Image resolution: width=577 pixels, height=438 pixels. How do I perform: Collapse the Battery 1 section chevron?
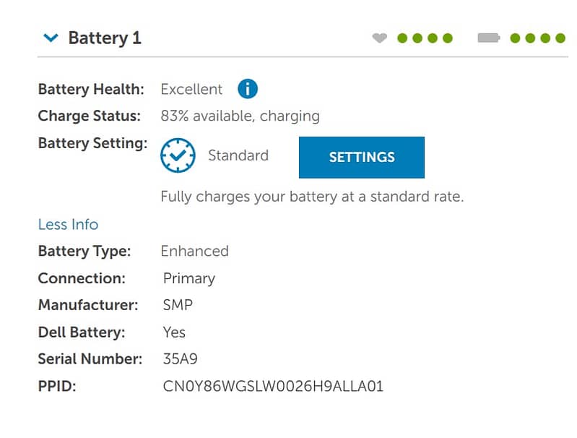click(51, 38)
